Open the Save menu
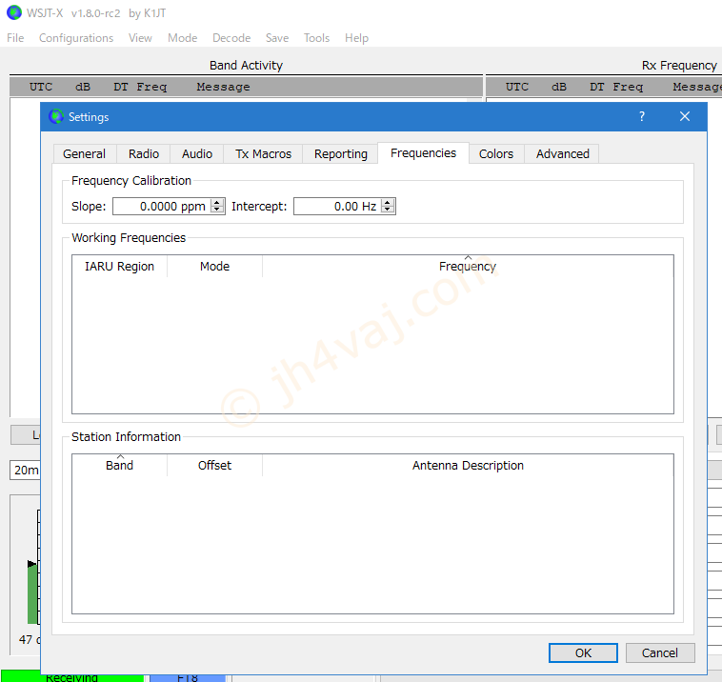Image resolution: width=722 pixels, height=682 pixels. click(x=277, y=38)
